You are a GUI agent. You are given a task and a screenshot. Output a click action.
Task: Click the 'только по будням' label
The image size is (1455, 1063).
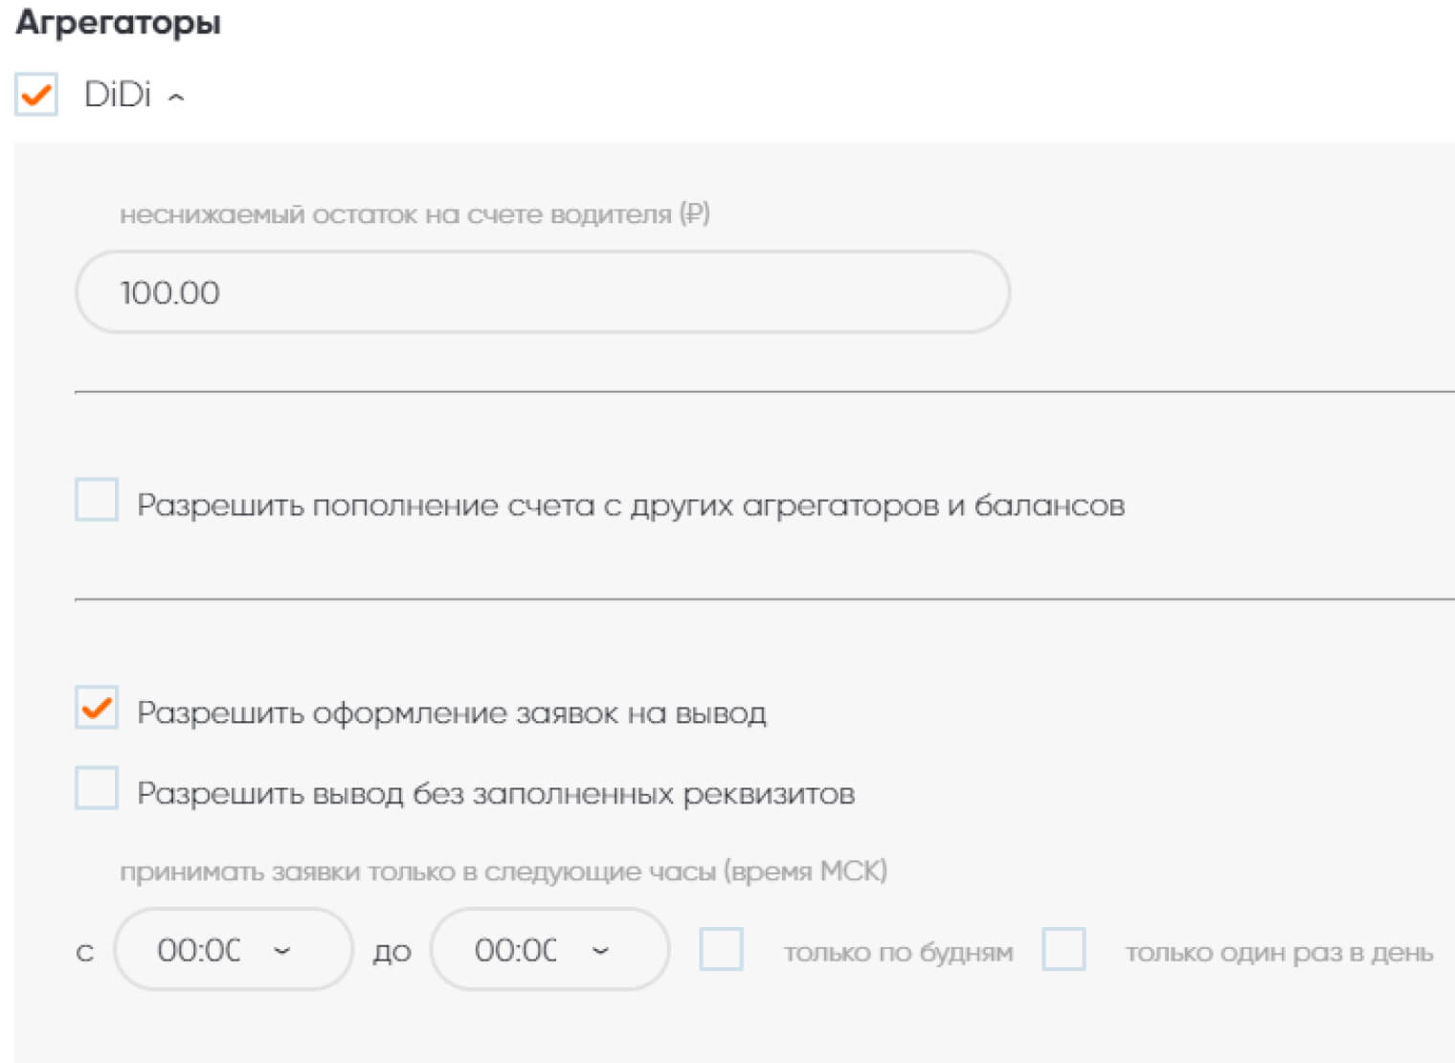tap(898, 953)
